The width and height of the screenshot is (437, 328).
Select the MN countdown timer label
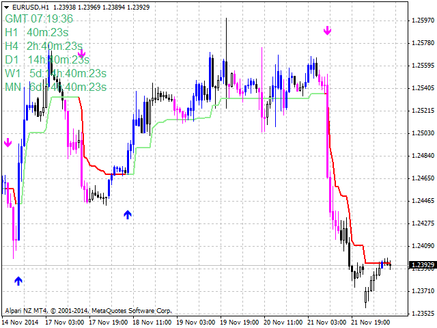(55, 87)
